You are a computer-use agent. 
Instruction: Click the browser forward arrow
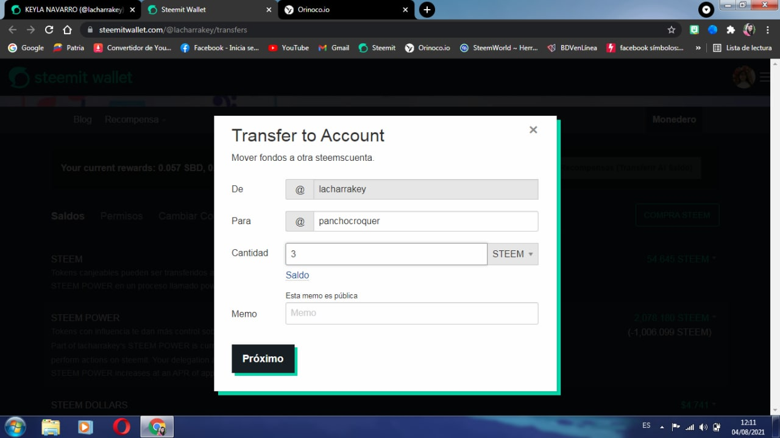pyautogui.click(x=30, y=30)
